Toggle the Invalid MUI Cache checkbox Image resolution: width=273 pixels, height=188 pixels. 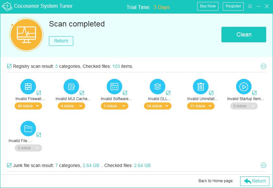point(82,93)
